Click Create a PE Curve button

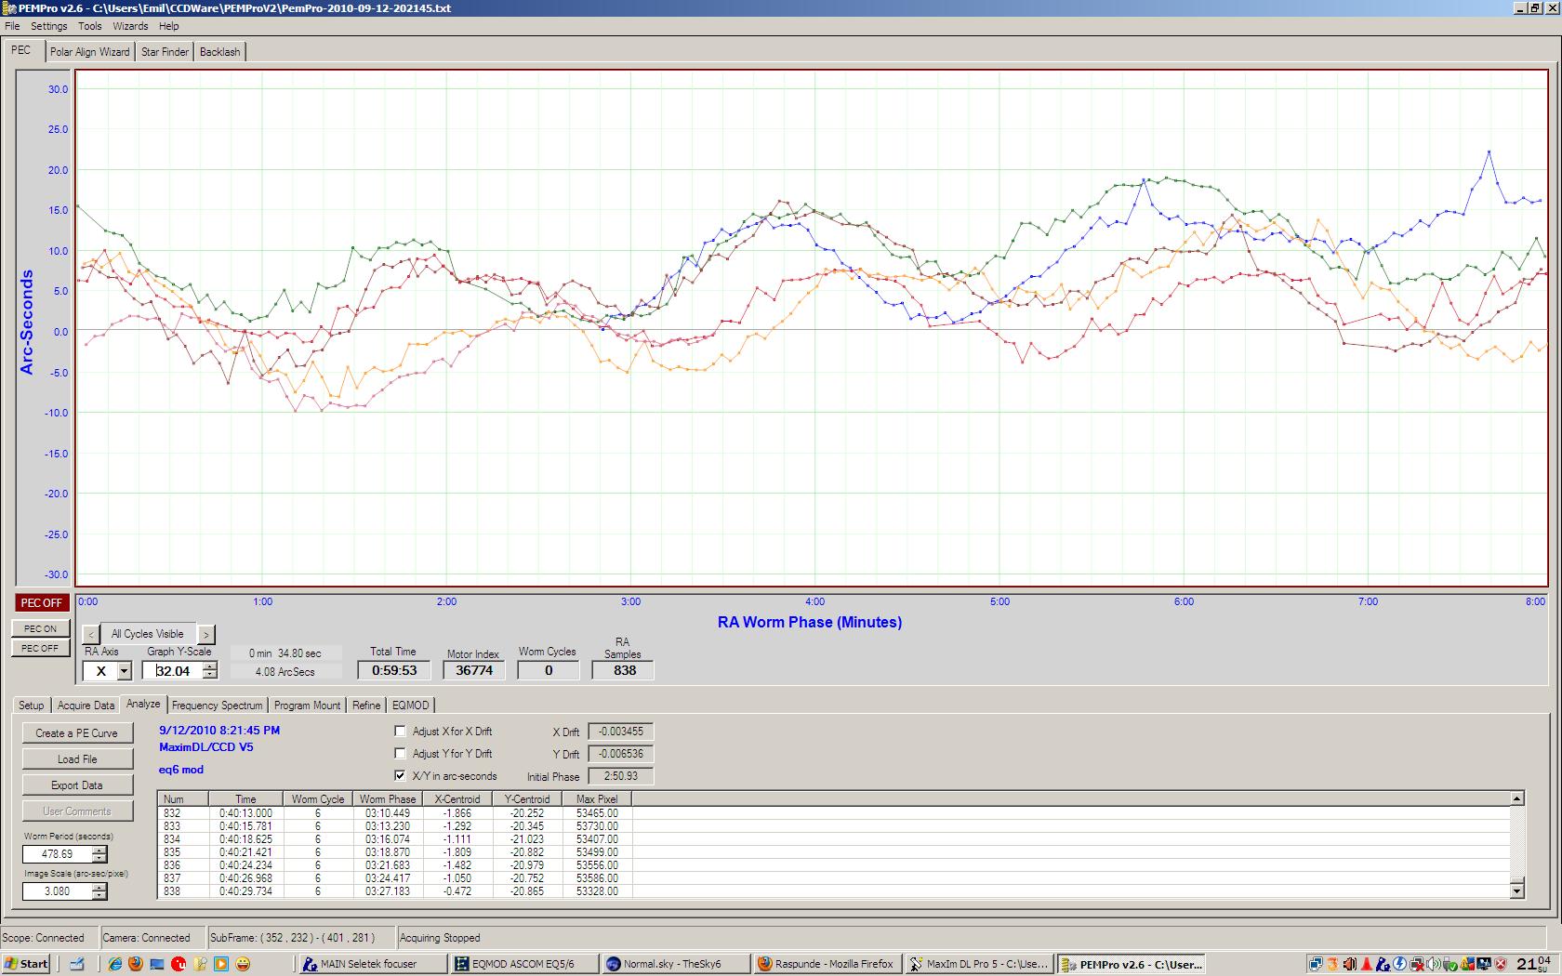[x=77, y=733]
